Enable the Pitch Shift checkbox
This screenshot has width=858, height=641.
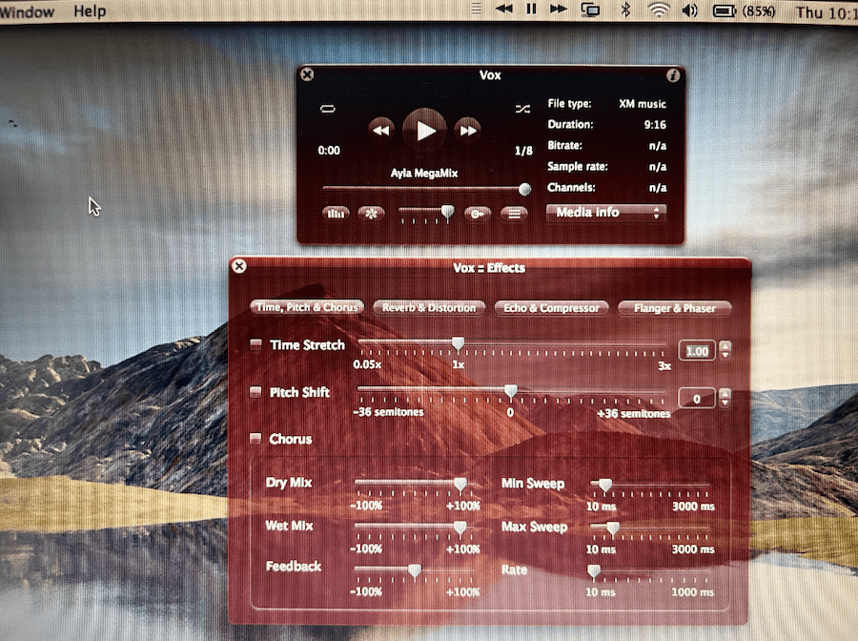(x=255, y=392)
